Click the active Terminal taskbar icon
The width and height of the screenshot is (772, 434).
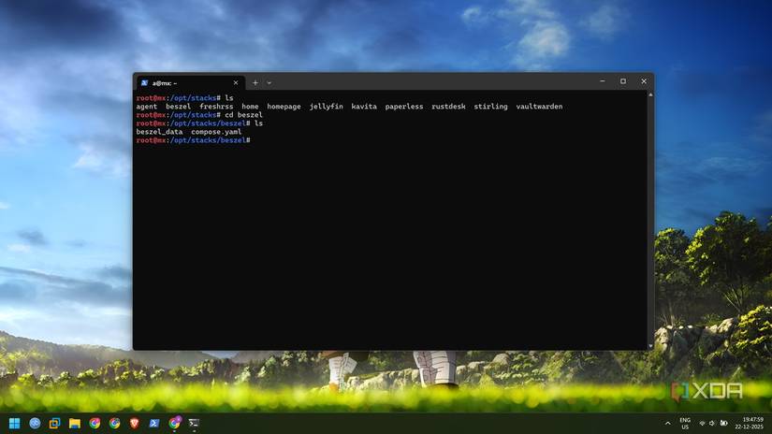coord(194,423)
